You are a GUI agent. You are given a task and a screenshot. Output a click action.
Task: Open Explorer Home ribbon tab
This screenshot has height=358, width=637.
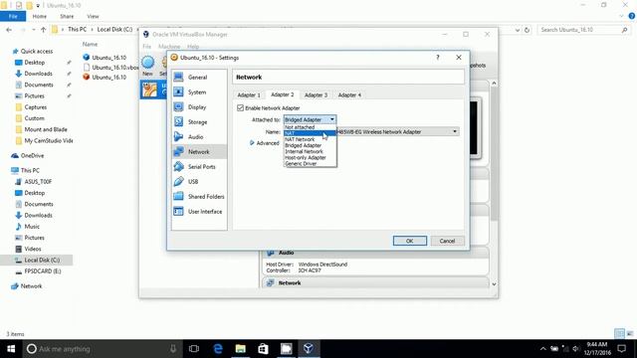point(40,16)
